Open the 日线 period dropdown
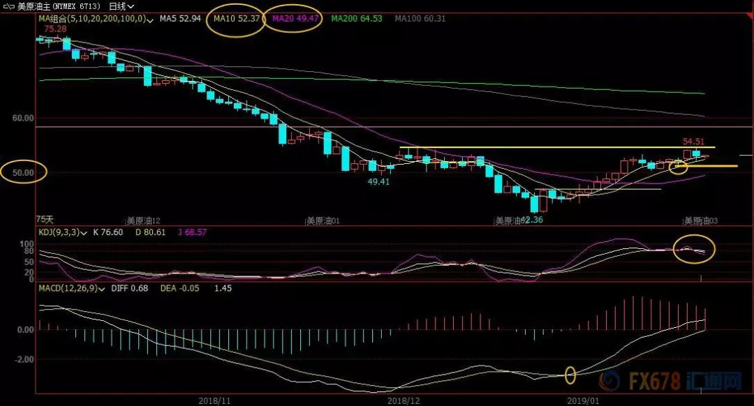 [121, 6]
